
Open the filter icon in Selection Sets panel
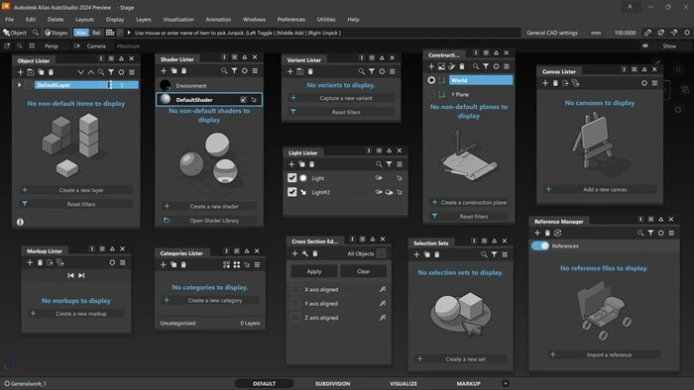[x=494, y=254]
